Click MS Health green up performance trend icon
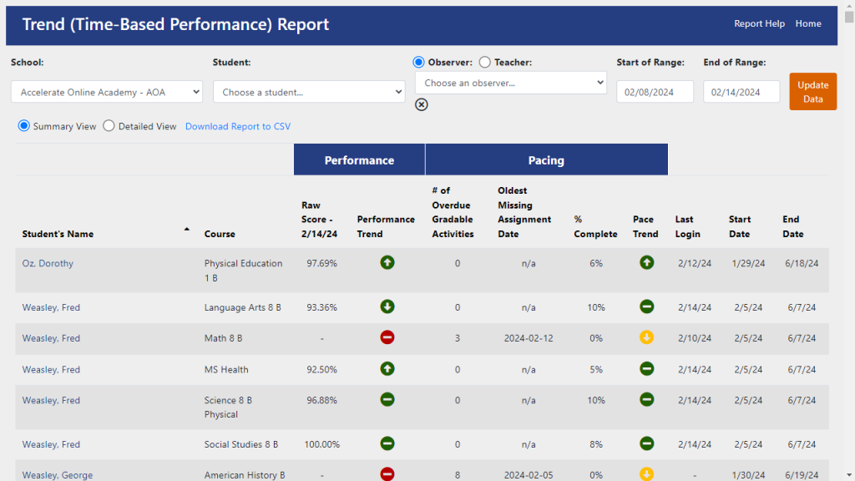 (387, 369)
